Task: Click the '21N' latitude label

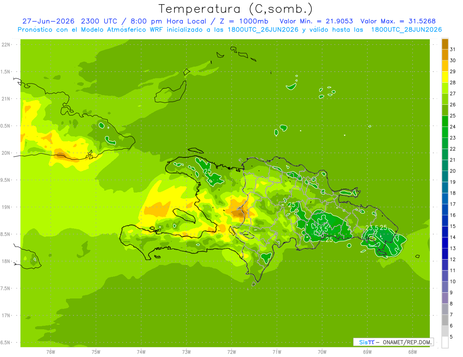Action: tap(7, 99)
